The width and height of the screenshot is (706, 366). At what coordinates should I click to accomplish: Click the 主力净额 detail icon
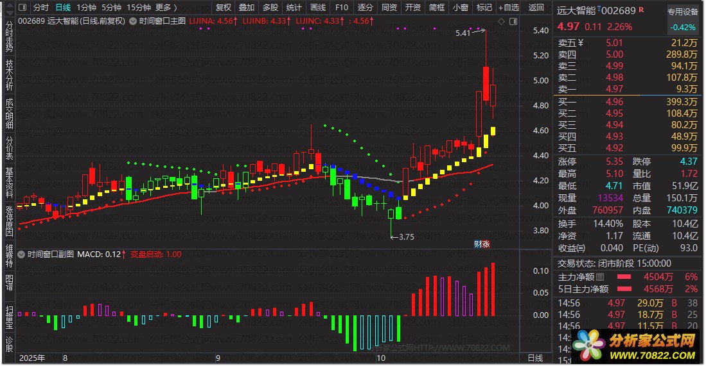[x=600, y=277]
